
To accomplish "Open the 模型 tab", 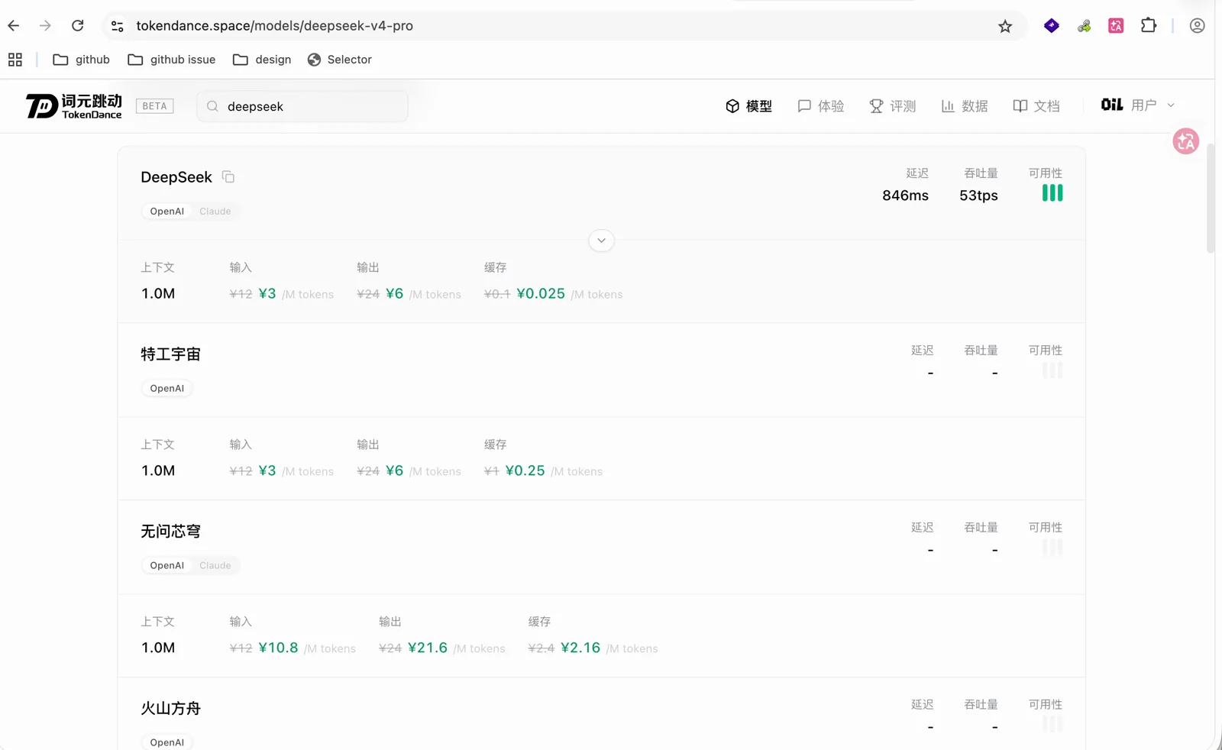I will coord(748,106).
